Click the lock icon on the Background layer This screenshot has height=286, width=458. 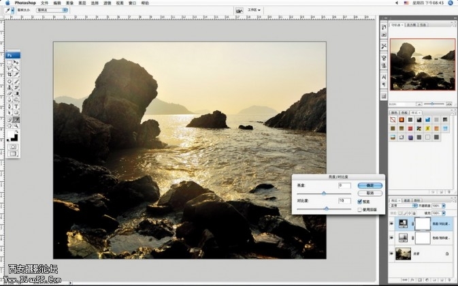click(x=446, y=254)
